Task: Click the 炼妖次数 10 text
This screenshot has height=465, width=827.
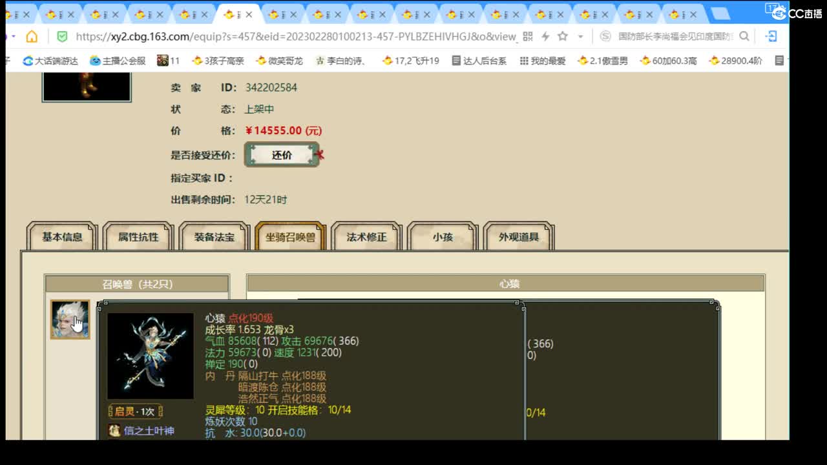Action: [x=231, y=421]
